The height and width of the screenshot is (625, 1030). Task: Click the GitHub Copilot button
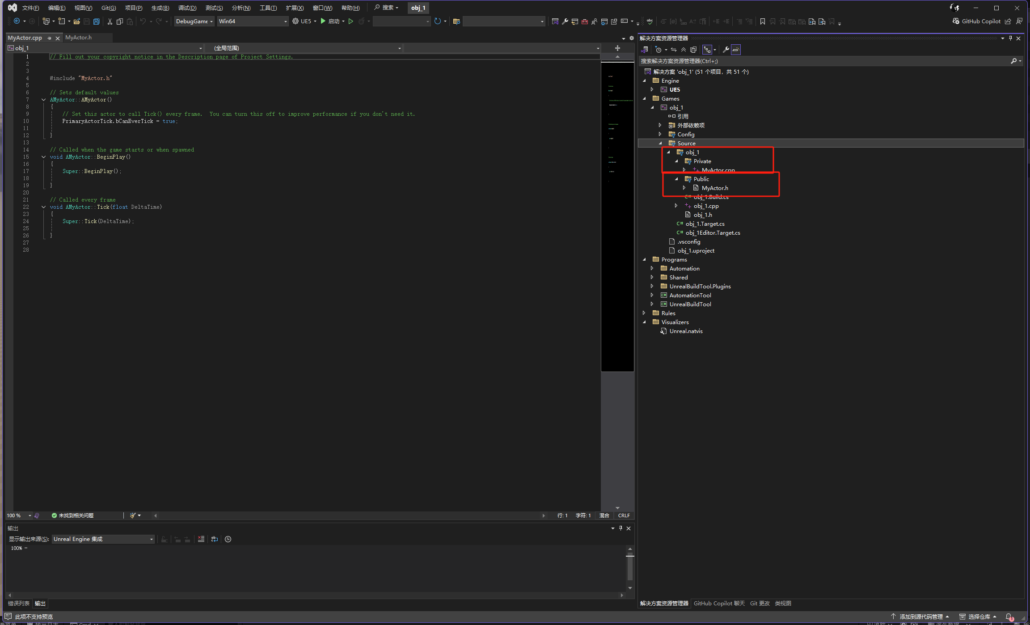click(976, 21)
